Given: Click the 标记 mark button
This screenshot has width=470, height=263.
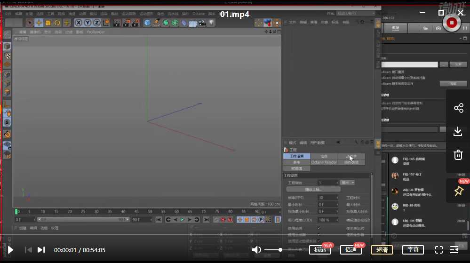Looking at the screenshot, I should (319, 250).
